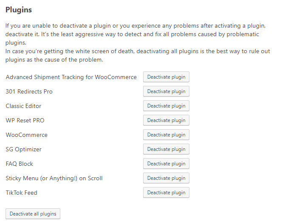Screen dimensions: 282x224
Task: Click the Sticky Menu on Scroll plugin name
Action: click(54, 178)
